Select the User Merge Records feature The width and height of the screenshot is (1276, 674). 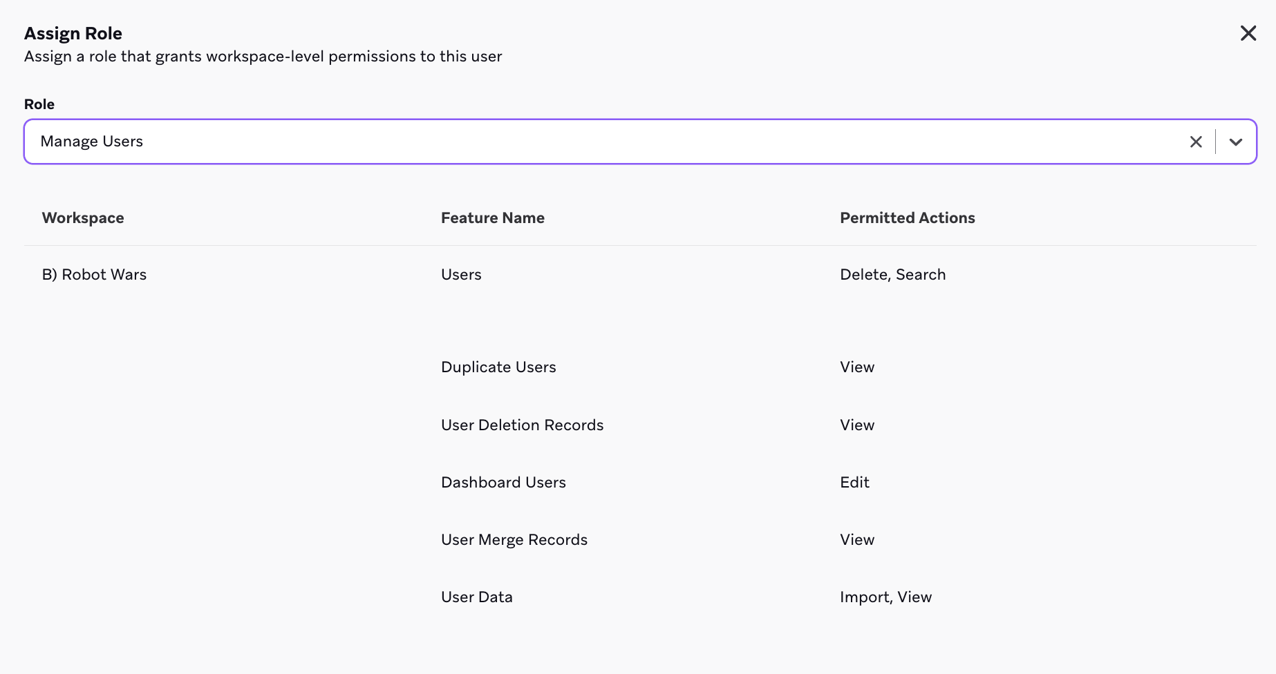[514, 540]
